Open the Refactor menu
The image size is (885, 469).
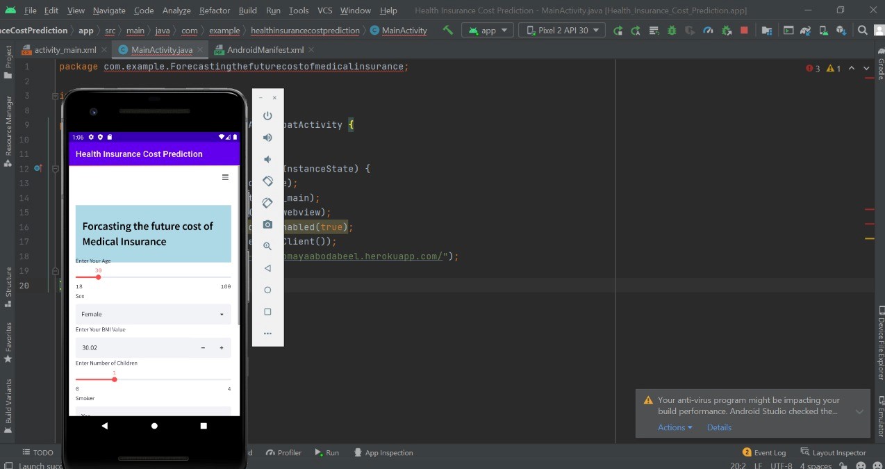point(215,10)
